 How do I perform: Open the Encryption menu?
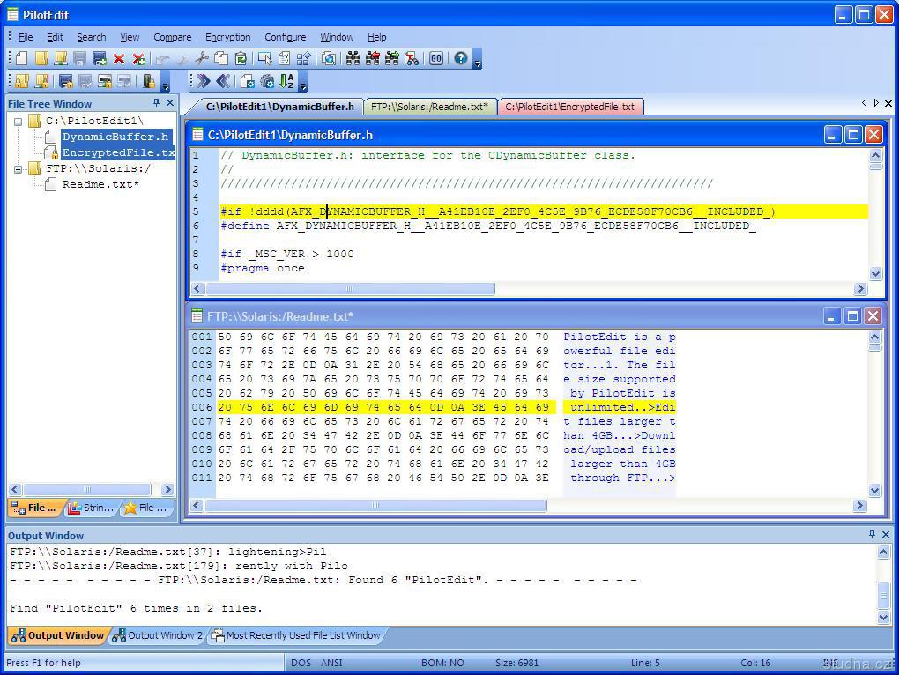point(227,37)
